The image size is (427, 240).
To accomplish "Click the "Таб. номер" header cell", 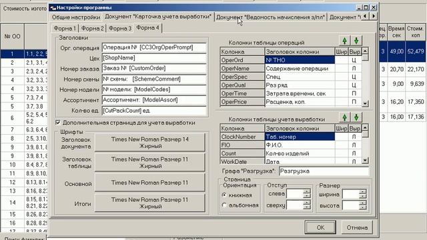I will coord(300,137).
